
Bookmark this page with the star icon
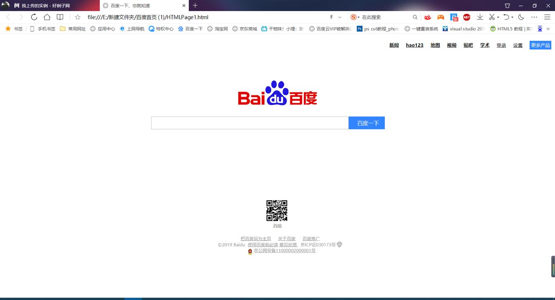(78, 17)
